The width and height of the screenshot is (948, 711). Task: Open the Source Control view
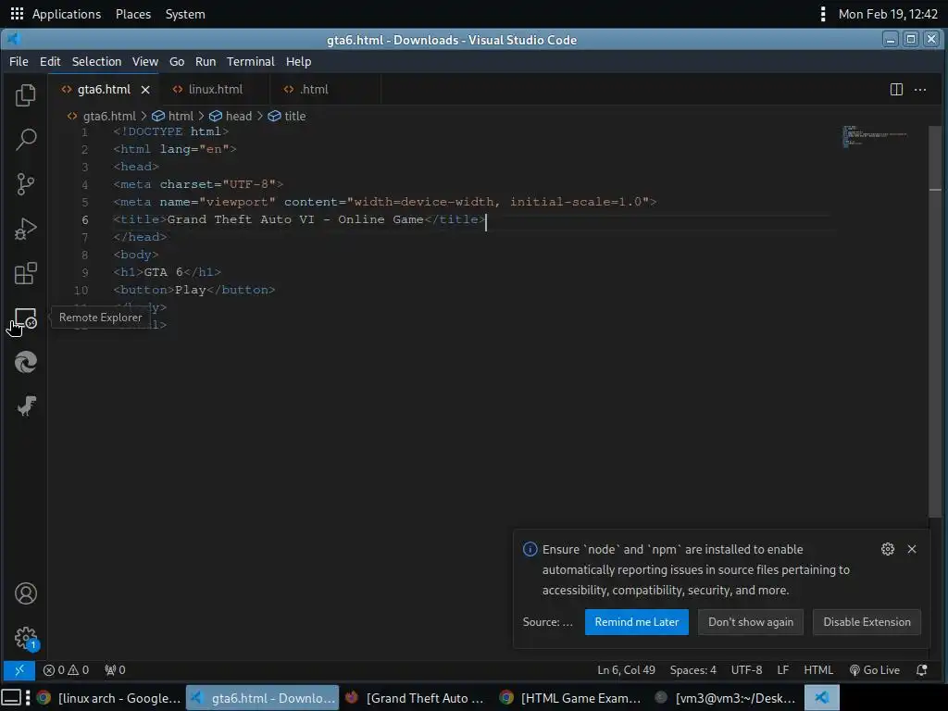tap(25, 184)
